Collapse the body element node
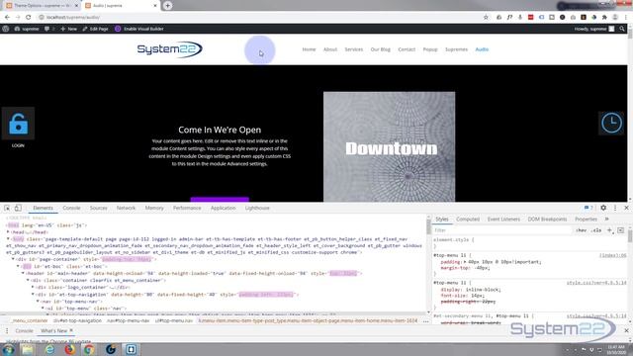The height and width of the screenshot is (356, 633). (x=8, y=239)
